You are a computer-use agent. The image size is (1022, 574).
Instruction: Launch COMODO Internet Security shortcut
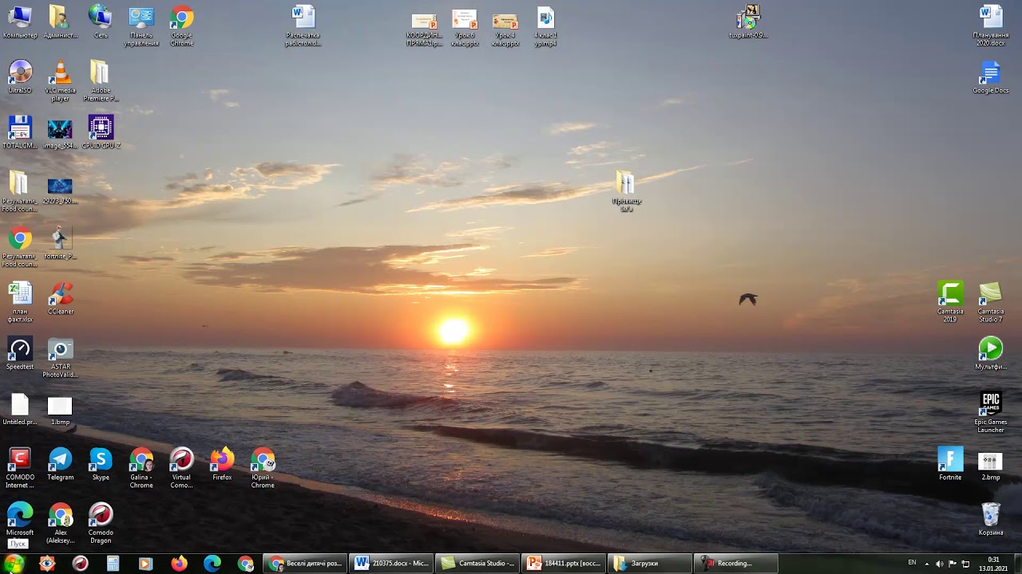pyautogui.click(x=20, y=468)
